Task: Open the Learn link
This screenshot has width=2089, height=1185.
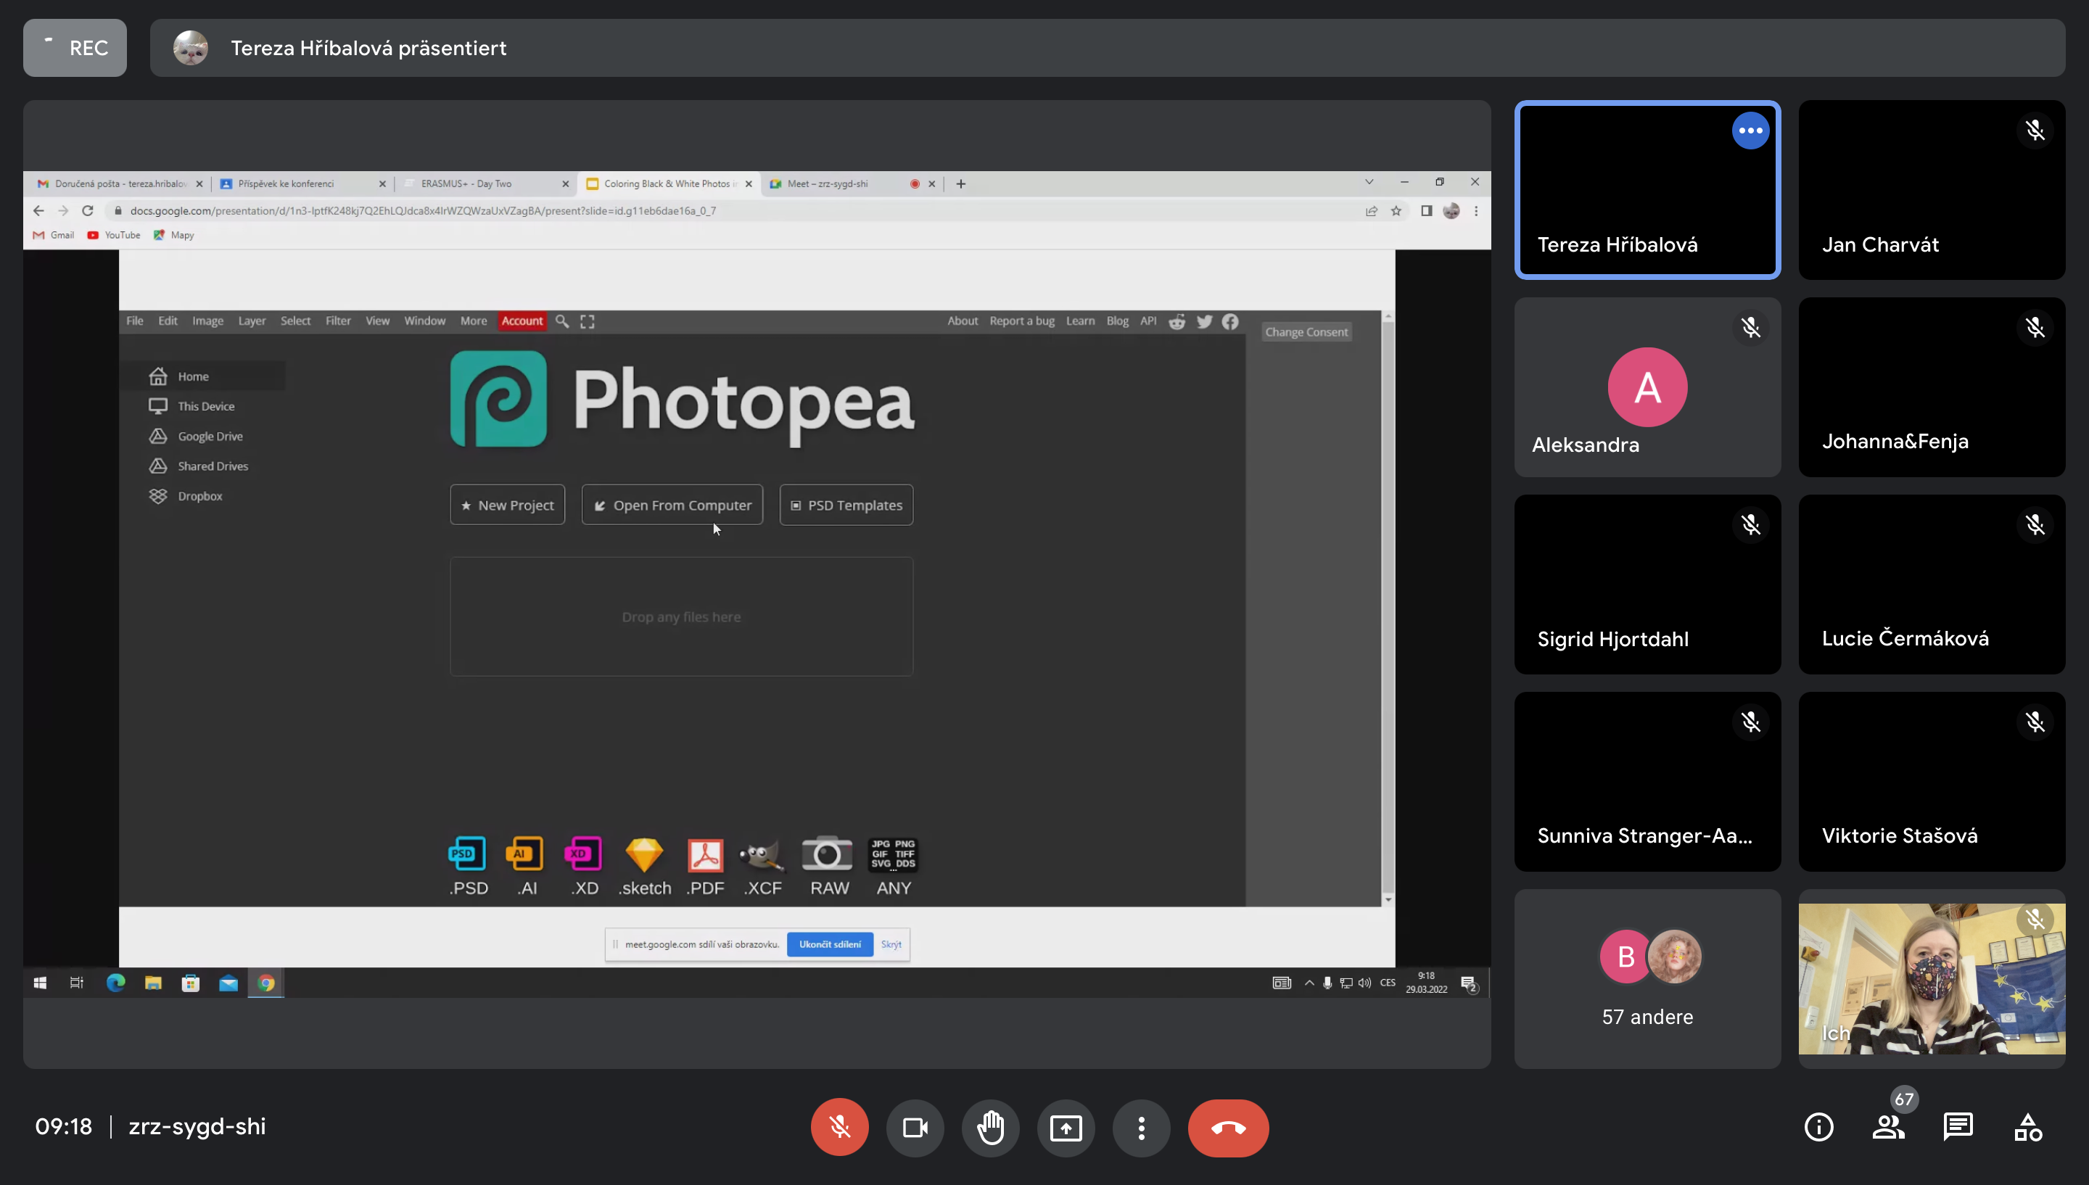Action: (x=1080, y=321)
